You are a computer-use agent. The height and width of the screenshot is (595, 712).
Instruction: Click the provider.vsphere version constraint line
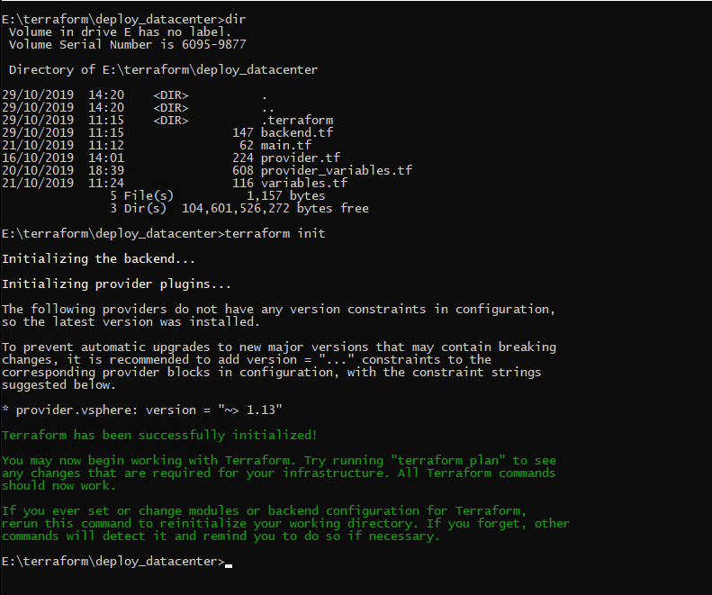click(x=141, y=410)
